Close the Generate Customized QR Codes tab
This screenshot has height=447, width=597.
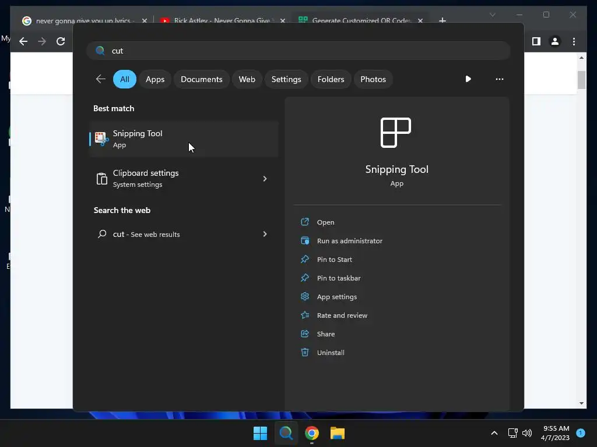420,20
